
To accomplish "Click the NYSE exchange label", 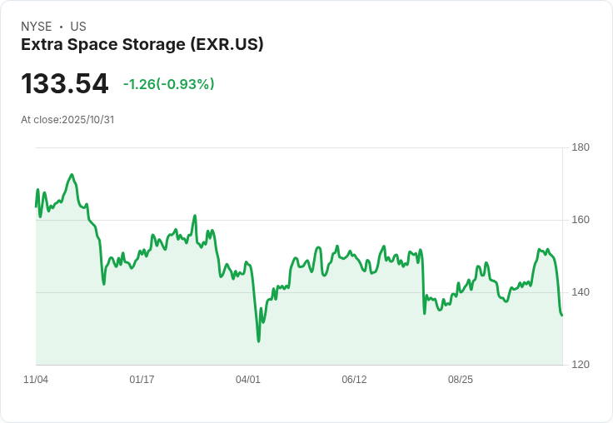I will (x=37, y=27).
